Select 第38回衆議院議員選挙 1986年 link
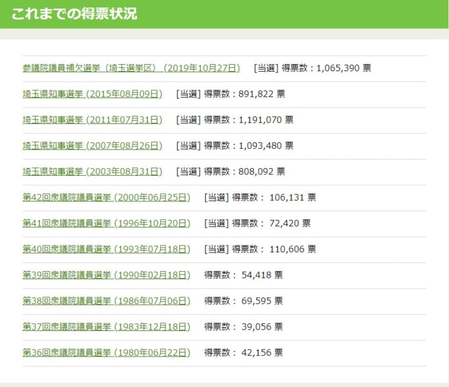 coord(106,301)
